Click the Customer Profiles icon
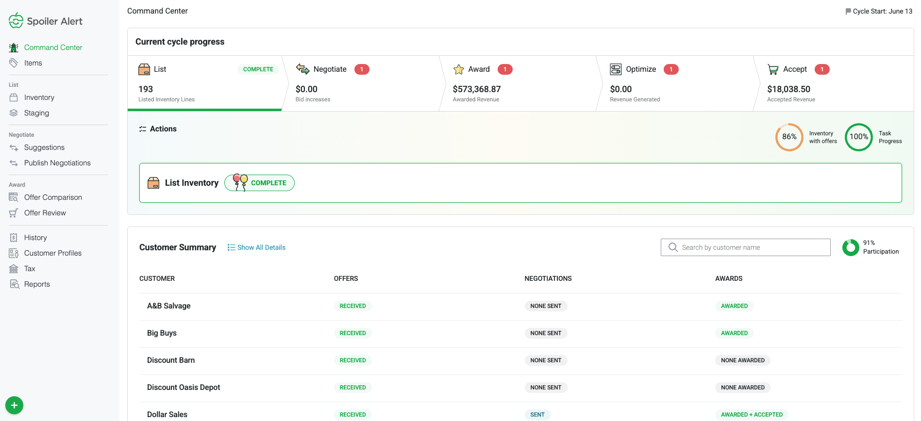 point(14,253)
